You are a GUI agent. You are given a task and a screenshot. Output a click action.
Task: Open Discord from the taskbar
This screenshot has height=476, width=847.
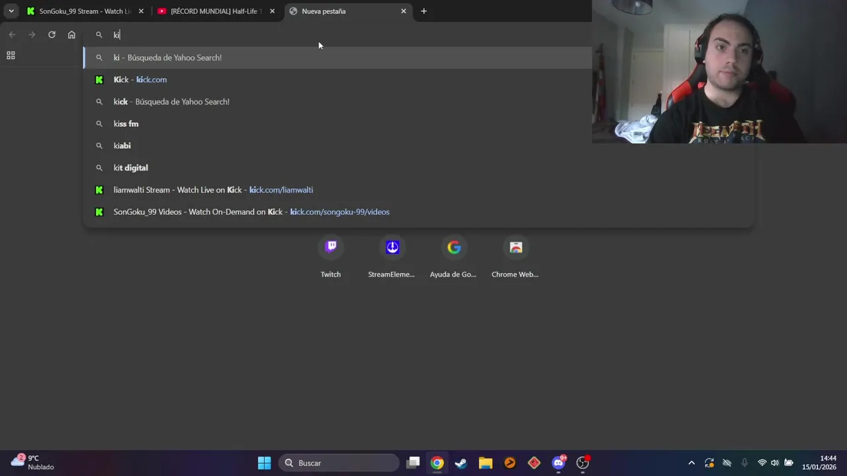pyautogui.click(x=559, y=463)
